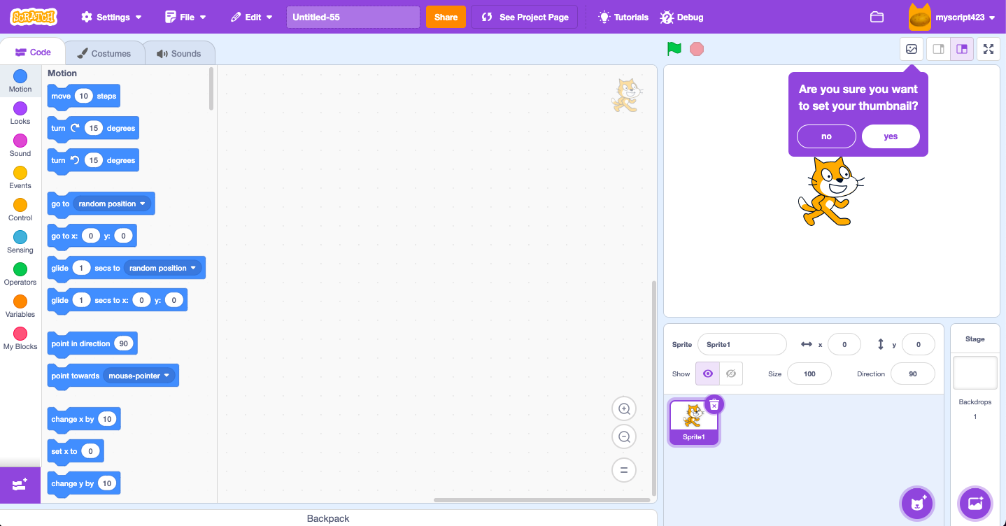The width and height of the screenshot is (1006, 526).
Task: Open Tutorials
Action: (x=624, y=17)
